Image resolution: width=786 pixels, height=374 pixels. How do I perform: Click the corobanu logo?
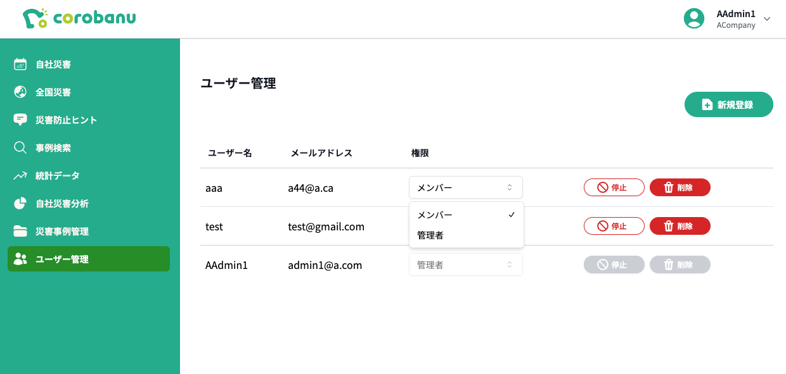79,18
